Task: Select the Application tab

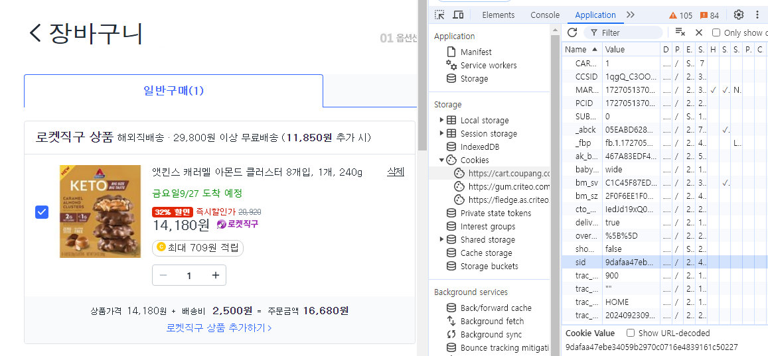Action: tap(595, 15)
